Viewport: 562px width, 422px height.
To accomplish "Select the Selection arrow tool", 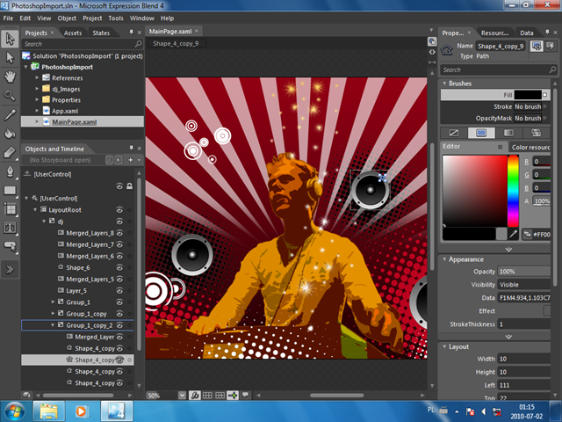I will 10,39.
